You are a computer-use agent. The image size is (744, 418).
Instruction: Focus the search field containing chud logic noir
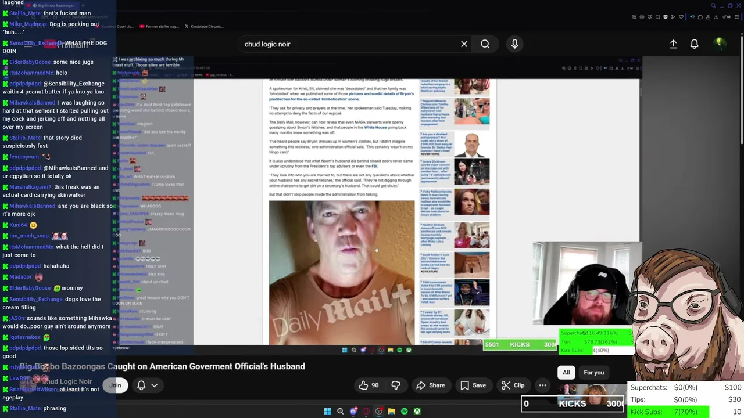pos(349,44)
